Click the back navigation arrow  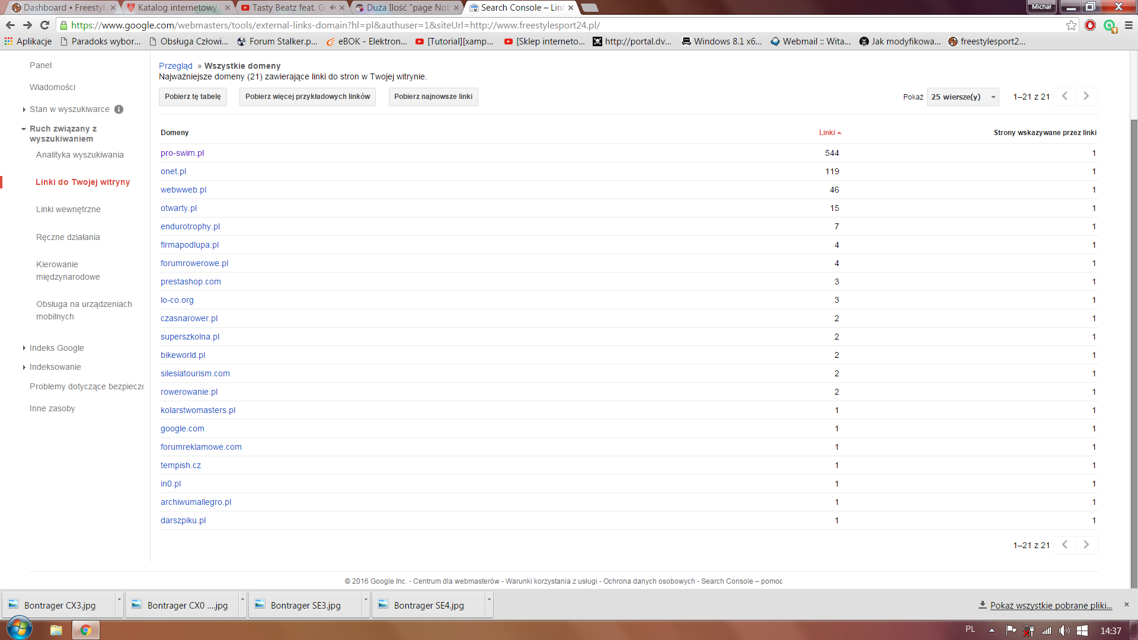(10, 25)
